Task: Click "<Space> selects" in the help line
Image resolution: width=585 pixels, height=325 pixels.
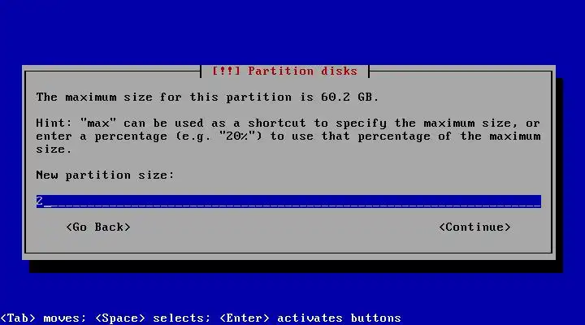Action: pyautogui.click(x=153, y=318)
